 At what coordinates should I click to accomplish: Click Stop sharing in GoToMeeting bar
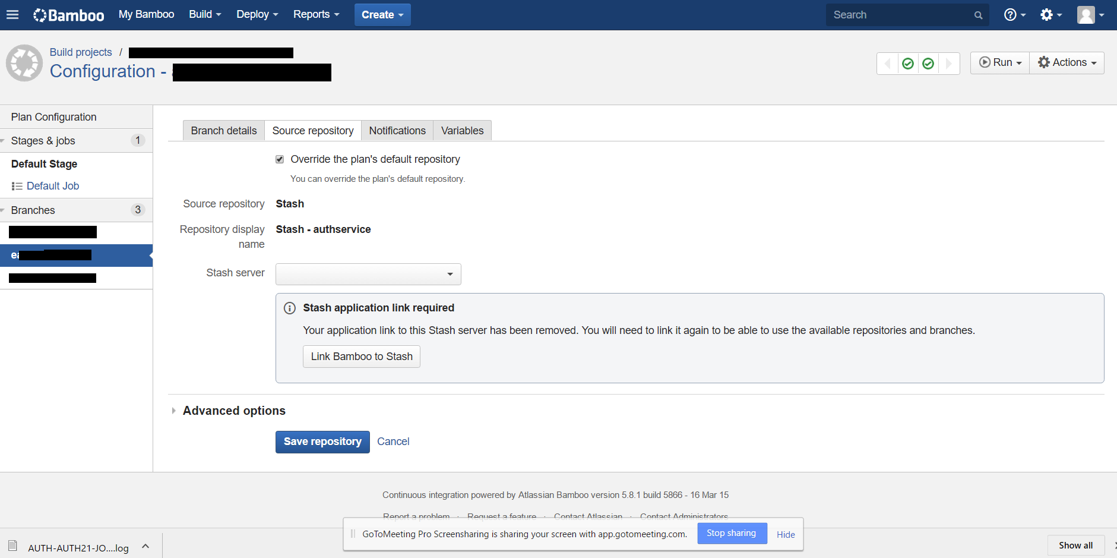coord(732,534)
